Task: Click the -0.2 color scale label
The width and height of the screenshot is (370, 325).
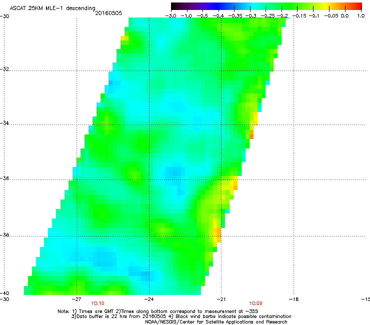Action: tap(282, 16)
